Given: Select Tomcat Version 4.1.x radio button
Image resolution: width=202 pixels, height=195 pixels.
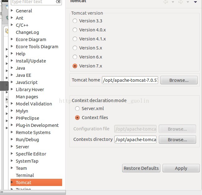Looking at the screenshot, I should coord(75,39).
